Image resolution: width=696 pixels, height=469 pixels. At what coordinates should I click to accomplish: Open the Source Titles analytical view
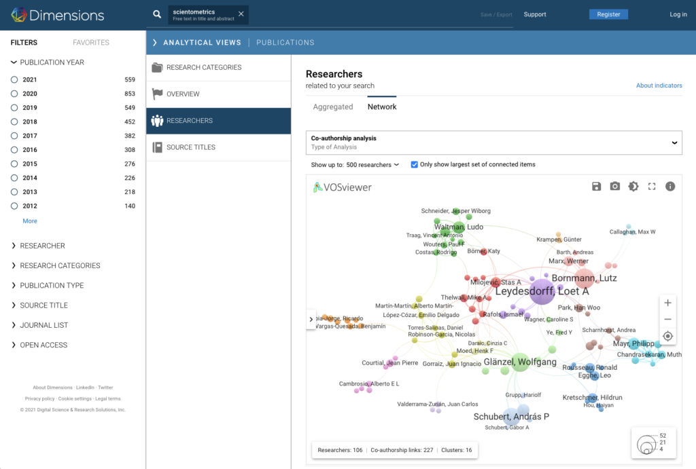pos(190,147)
